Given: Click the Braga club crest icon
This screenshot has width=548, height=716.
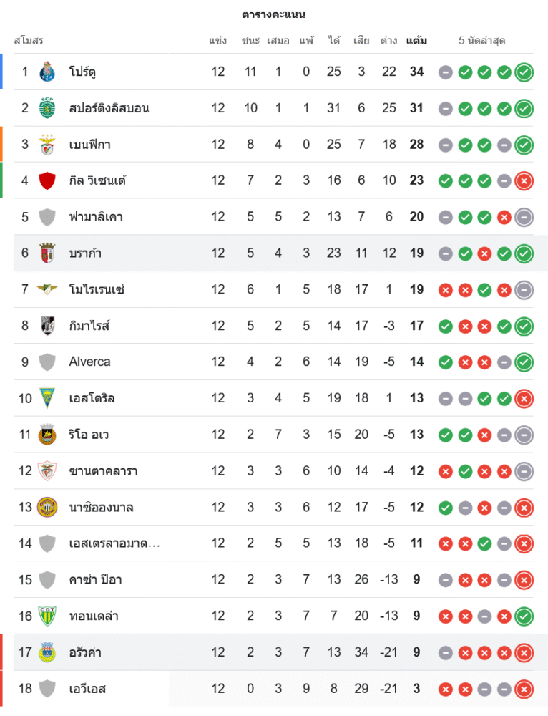Looking at the screenshot, I should (47, 253).
